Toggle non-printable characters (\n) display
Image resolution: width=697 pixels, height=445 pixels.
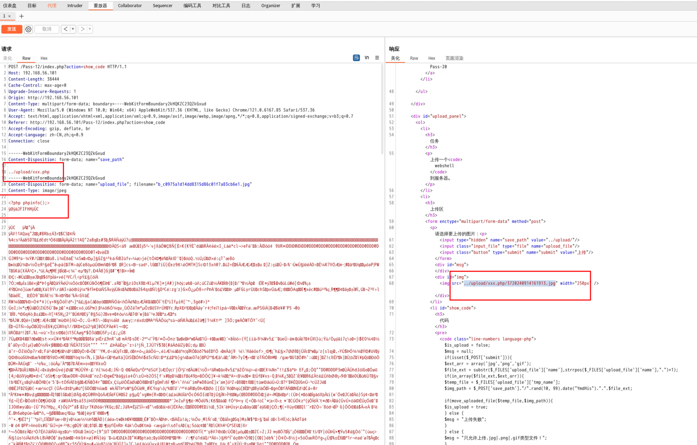tap(367, 58)
